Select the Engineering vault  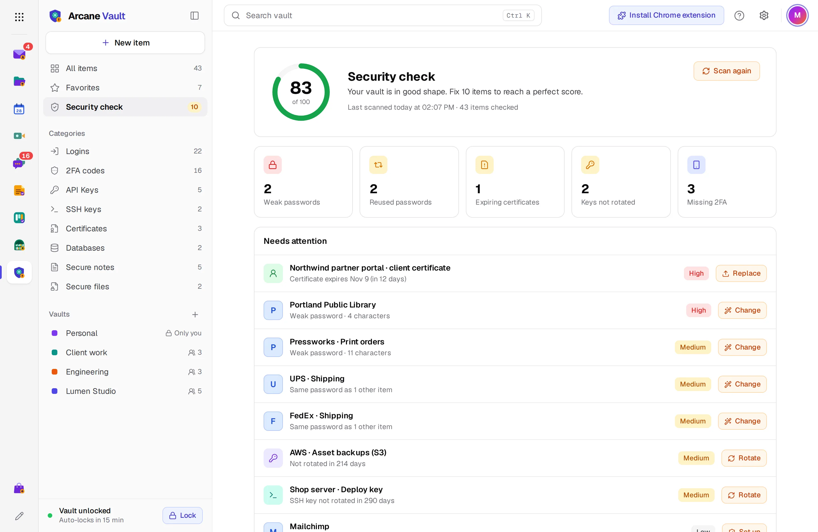click(126, 372)
